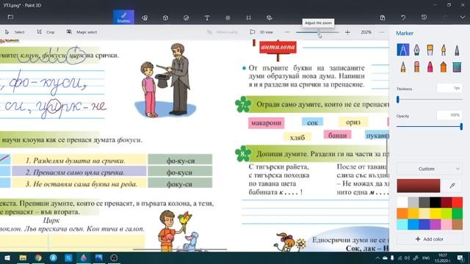Click the zoom slider track
The height and width of the screenshot is (264, 470).
tap(317, 32)
